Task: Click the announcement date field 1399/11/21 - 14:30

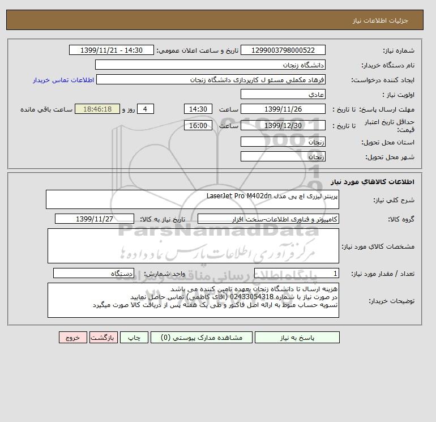Action: tap(111, 50)
